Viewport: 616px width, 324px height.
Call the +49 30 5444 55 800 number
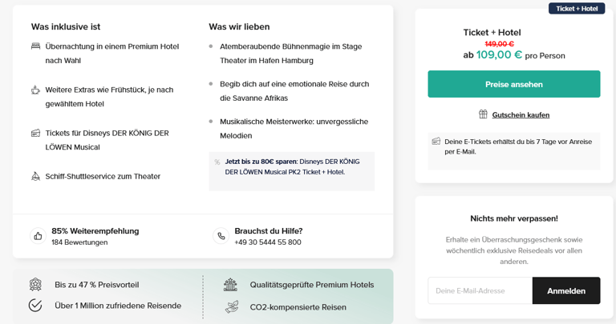point(268,242)
